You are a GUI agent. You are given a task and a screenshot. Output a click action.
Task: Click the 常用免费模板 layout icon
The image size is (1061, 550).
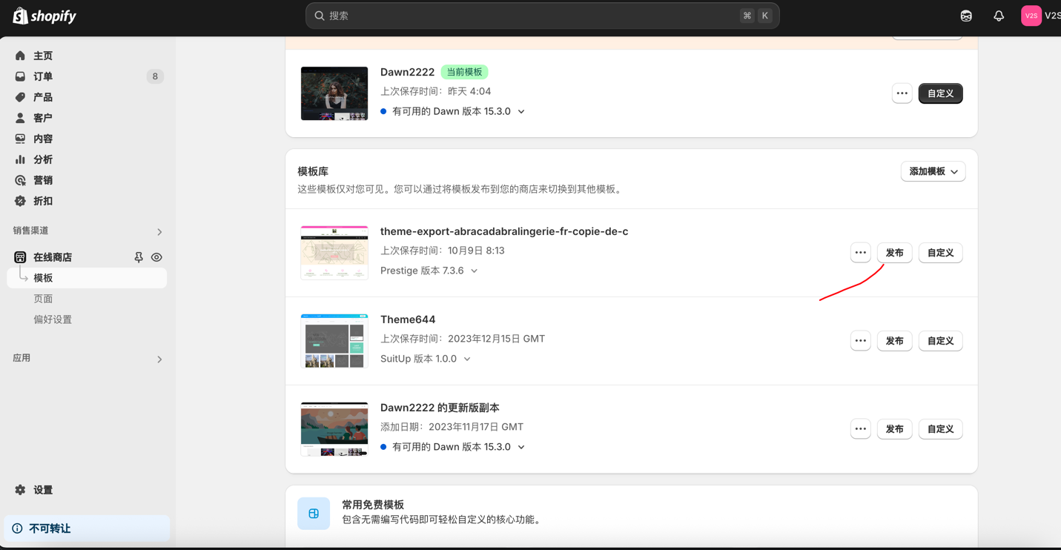(x=314, y=513)
